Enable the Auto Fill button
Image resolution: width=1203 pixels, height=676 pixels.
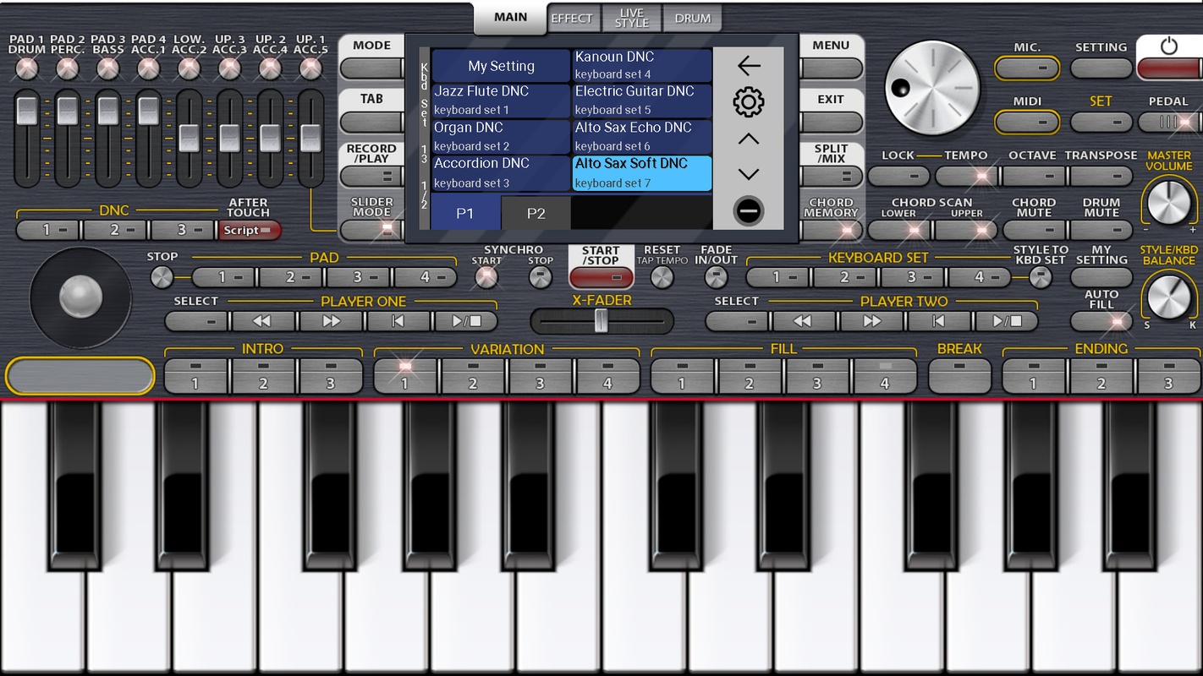(x=1101, y=321)
